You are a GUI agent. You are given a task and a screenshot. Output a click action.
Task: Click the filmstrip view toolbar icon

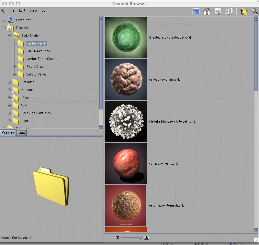coord(196,11)
